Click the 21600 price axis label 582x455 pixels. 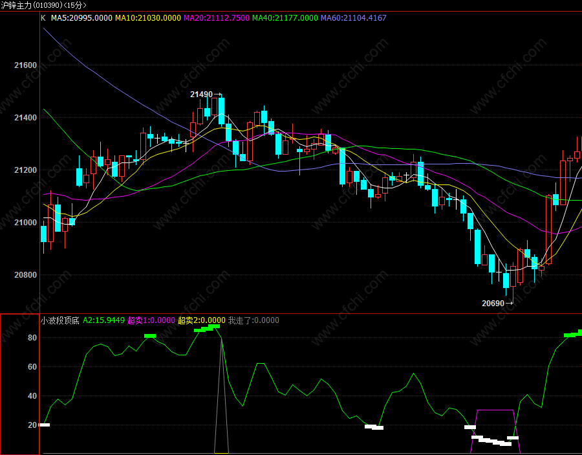pyautogui.click(x=26, y=65)
